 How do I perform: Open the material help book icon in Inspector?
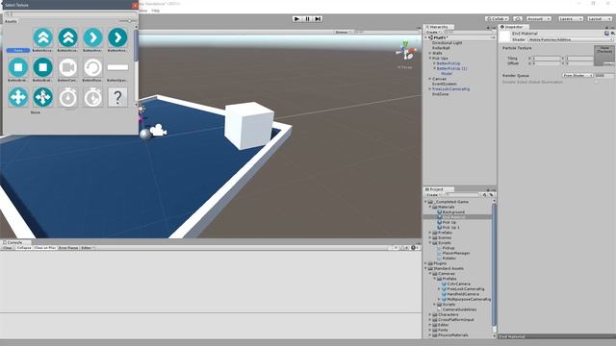(x=606, y=34)
